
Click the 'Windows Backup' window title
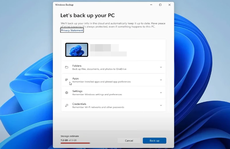[64, 5]
